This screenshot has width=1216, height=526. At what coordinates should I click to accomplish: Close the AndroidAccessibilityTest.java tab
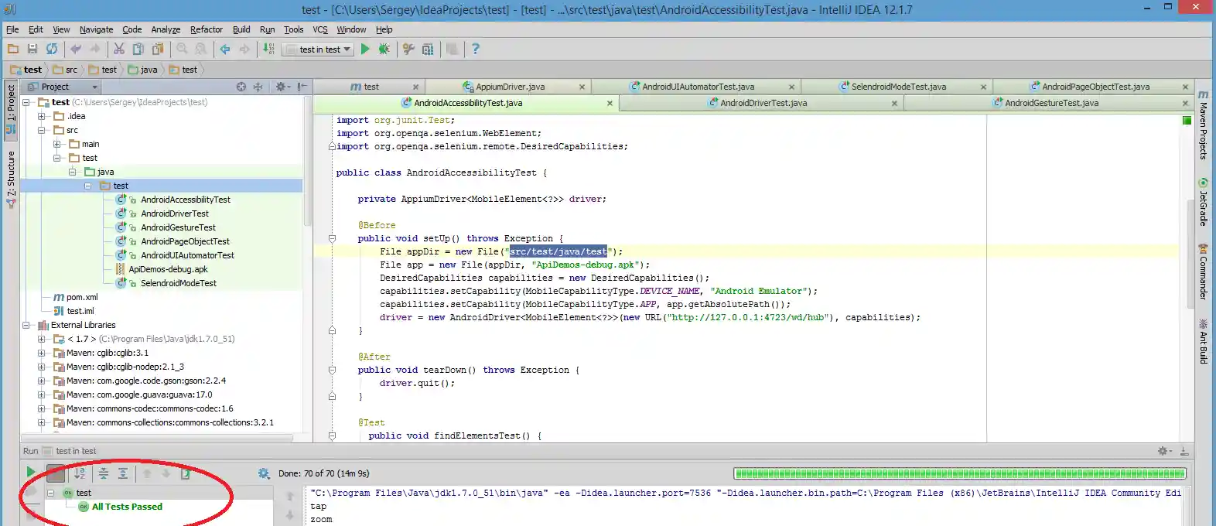(x=610, y=103)
